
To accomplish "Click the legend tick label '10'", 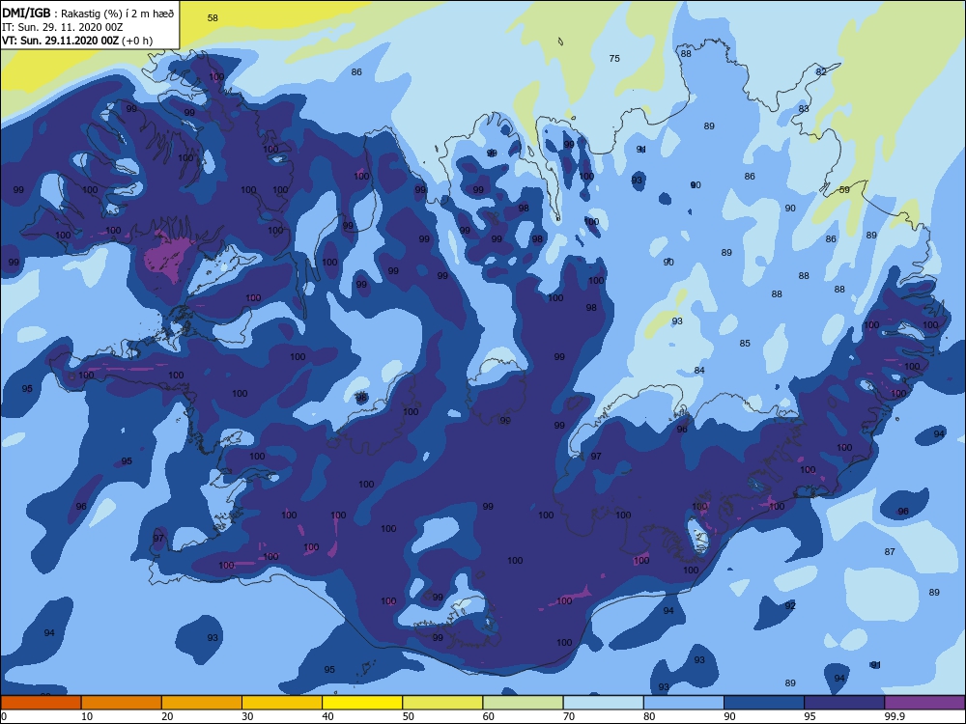I will click(x=88, y=716).
